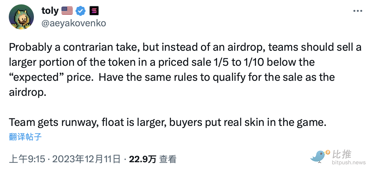Viewport: 372px width, 171px height.
Task: Click the "Team gets runway" closing line
Action: [x=168, y=122]
